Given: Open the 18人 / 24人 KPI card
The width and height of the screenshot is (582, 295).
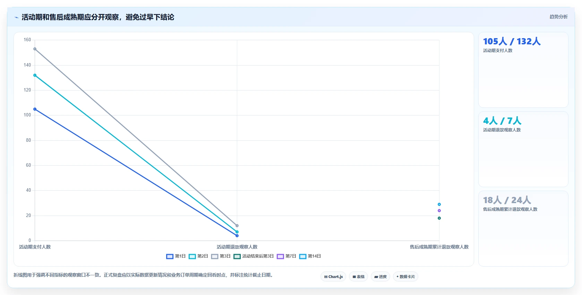Looking at the screenshot, I should coord(523,229).
